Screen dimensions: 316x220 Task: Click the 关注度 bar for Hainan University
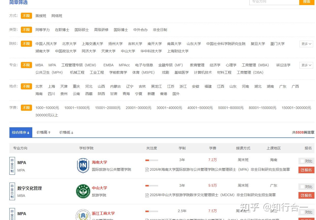click(x=152, y=160)
